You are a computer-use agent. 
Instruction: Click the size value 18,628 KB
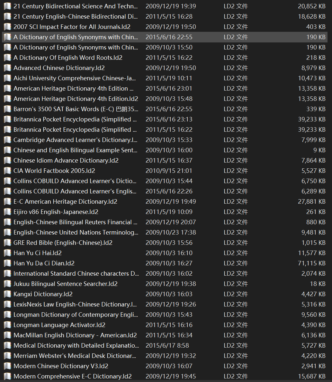tap(312, 16)
